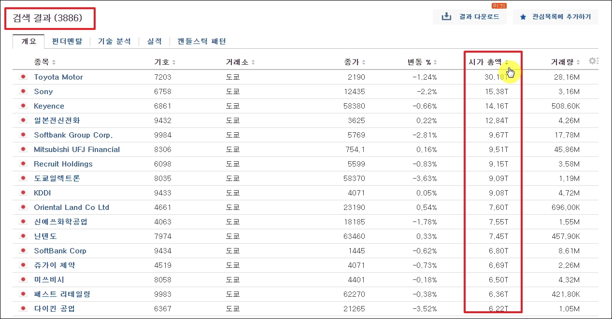Click the Japan flag beside 다이킨 공업
The width and height of the screenshot is (612, 319).
click(22, 309)
